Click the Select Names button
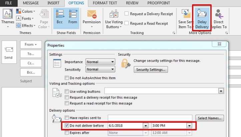The width and height of the screenshot is (241, 137). click(209, 118)
